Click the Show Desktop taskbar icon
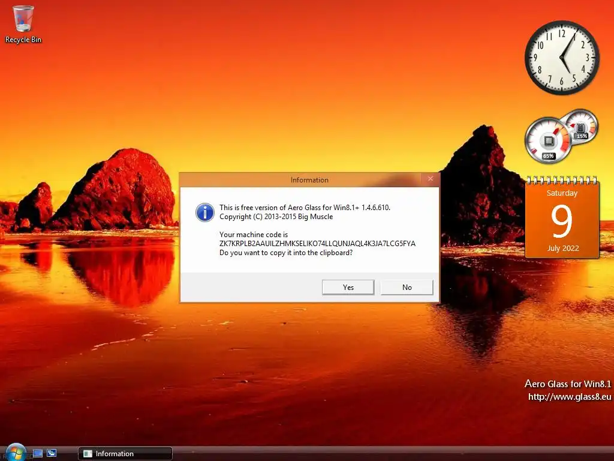 tap(38, 454)
